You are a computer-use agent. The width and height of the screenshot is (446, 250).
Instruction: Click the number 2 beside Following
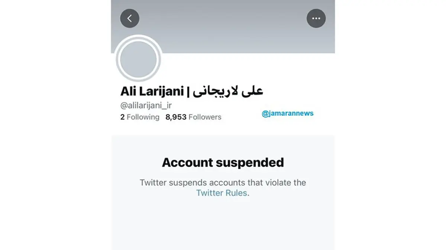point(122,117)
